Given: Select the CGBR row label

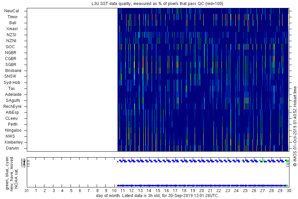Looking at the screenshot, I should point(11,58).
